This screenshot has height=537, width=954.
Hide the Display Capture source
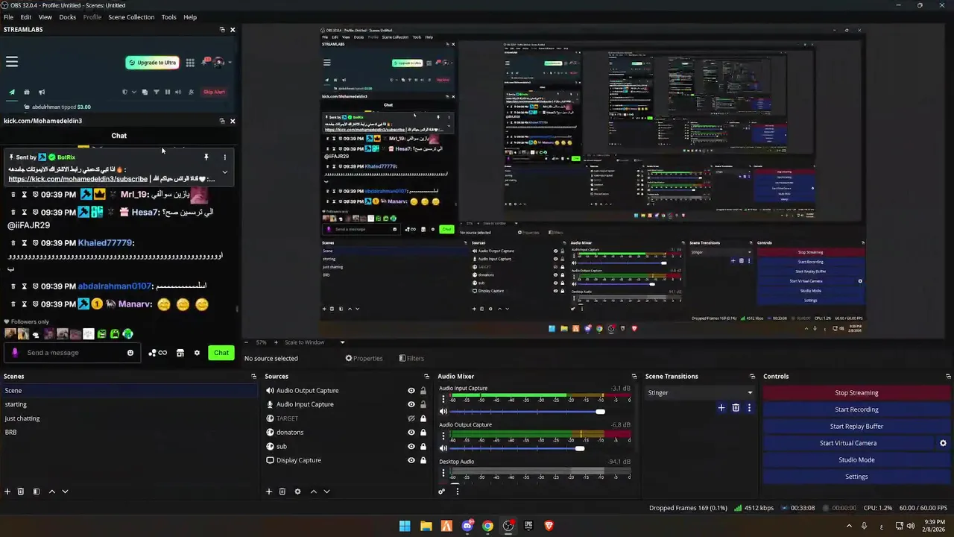click(x=411, y=460)
